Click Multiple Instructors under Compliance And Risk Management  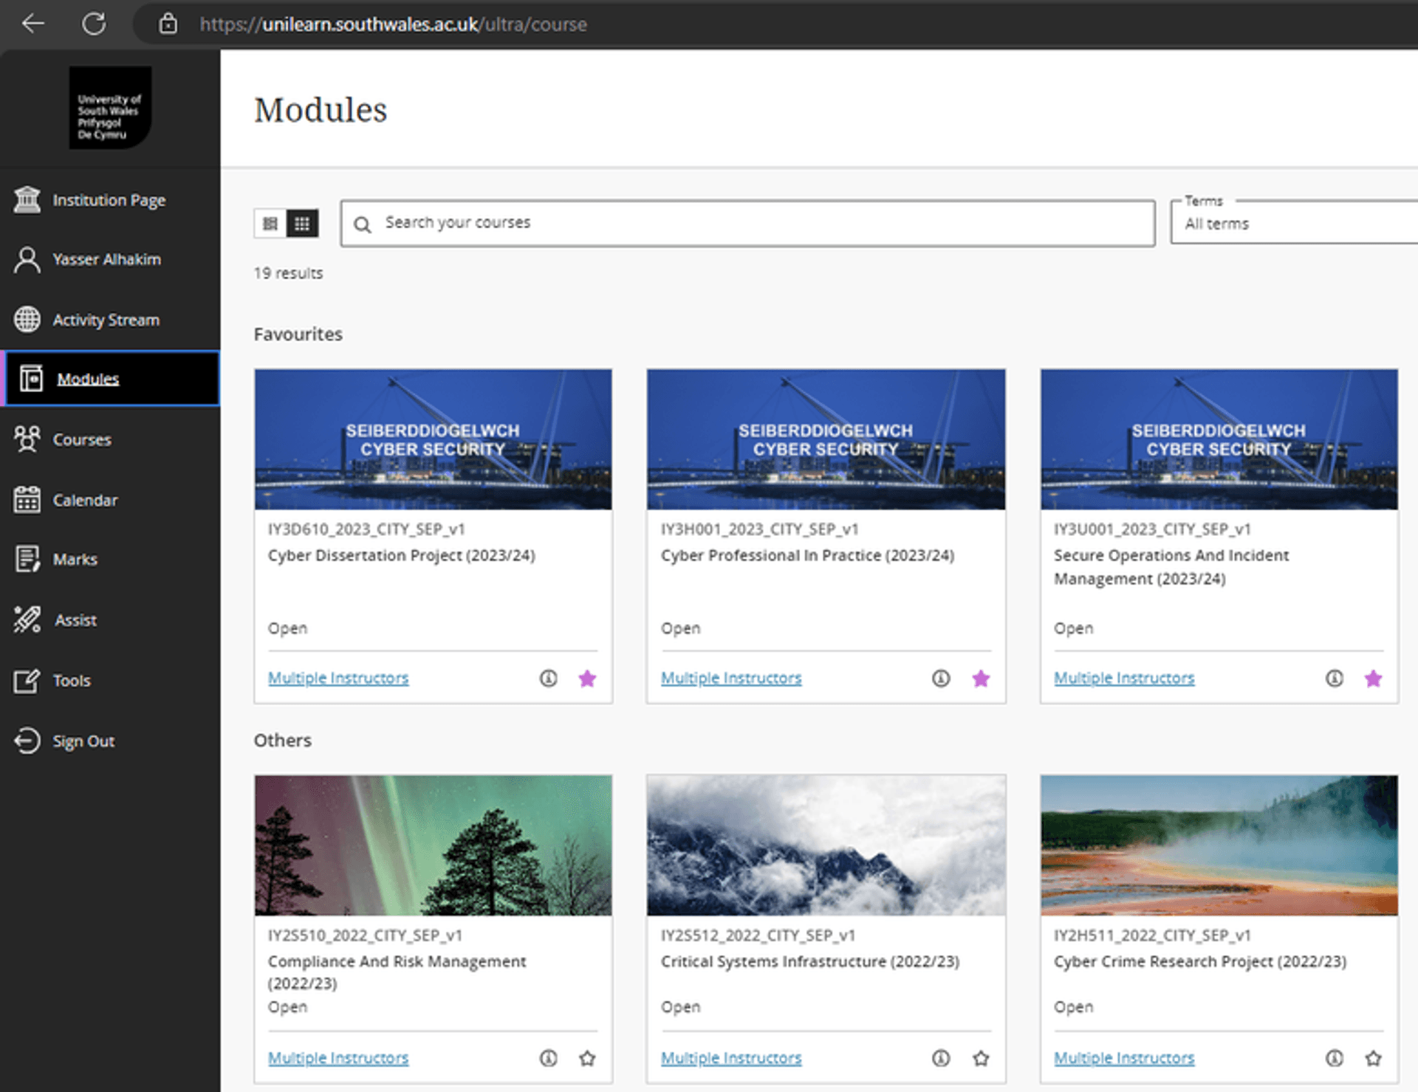tap(338, 1058)
